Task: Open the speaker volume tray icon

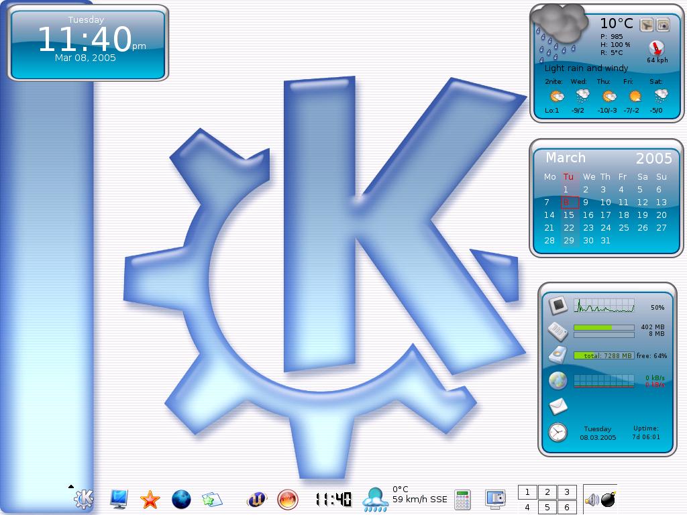Action: 592,500
